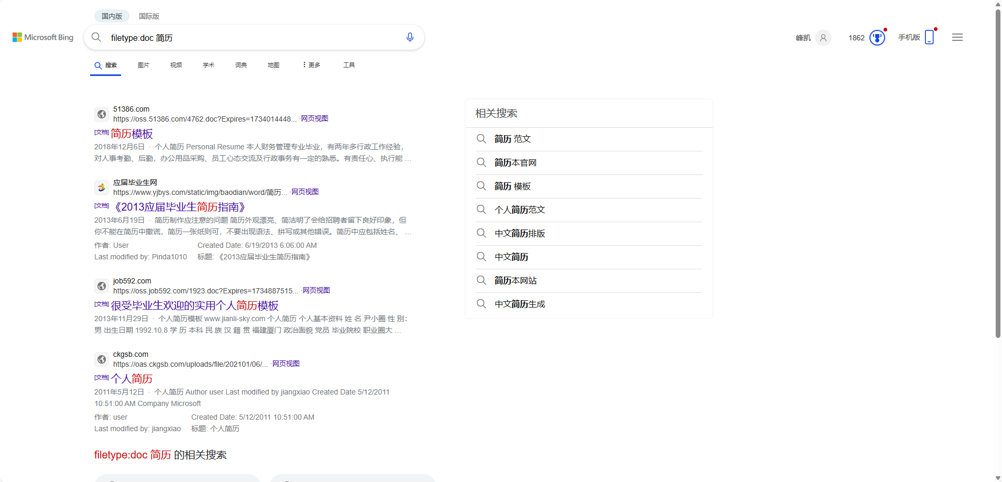1002x482 pixels.
Task: Open the Rewards trophy icon
Action: coord(877,38)
